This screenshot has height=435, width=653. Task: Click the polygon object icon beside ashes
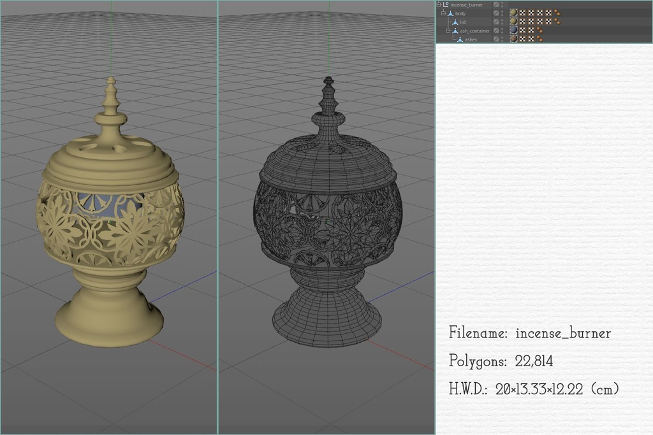point(460,39)
